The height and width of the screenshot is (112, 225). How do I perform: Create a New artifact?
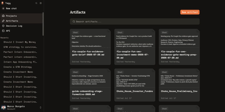point(190,12)
